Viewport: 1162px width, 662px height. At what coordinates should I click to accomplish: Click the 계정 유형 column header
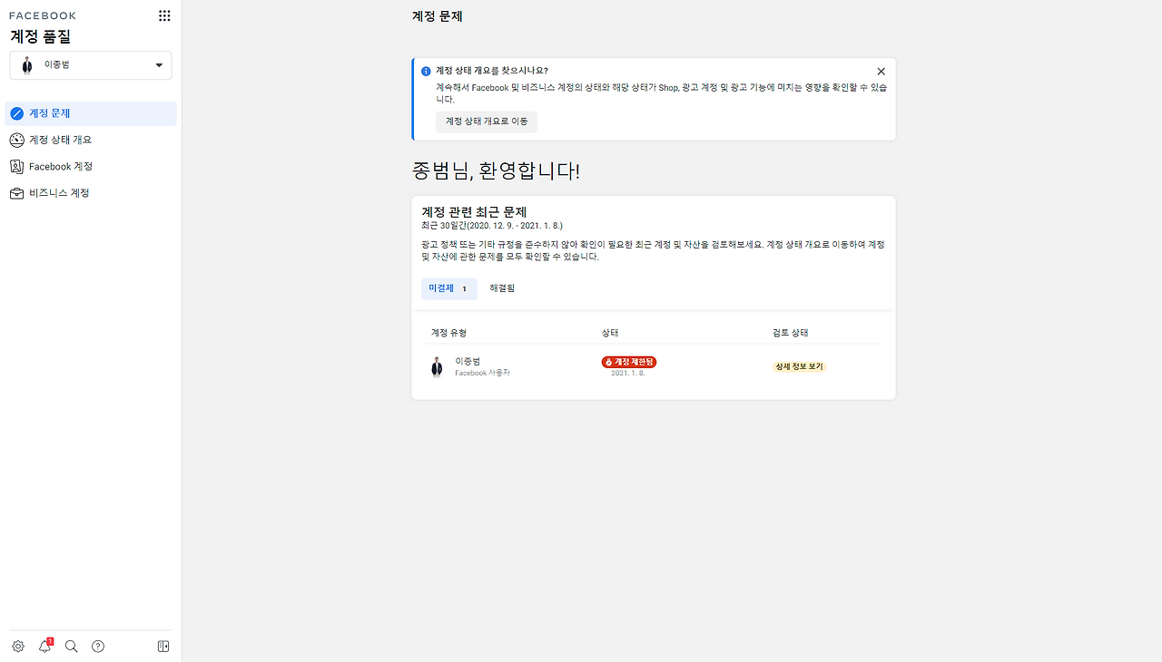point(448,333)
